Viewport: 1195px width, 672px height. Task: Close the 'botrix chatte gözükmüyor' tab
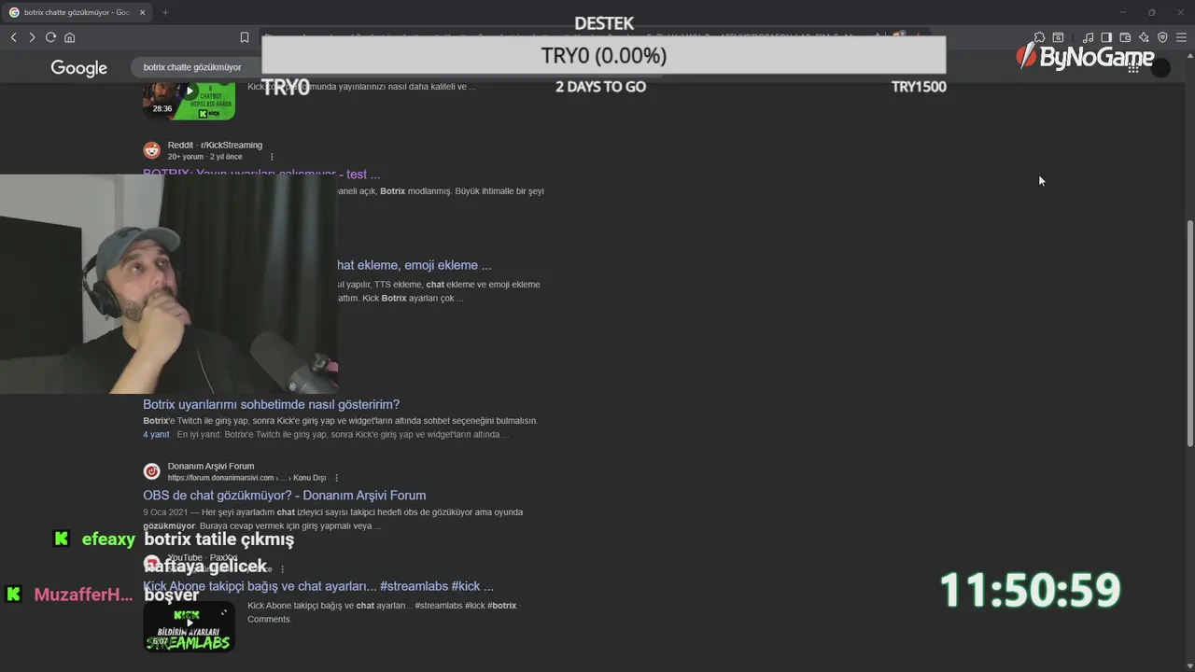point(141,12)
